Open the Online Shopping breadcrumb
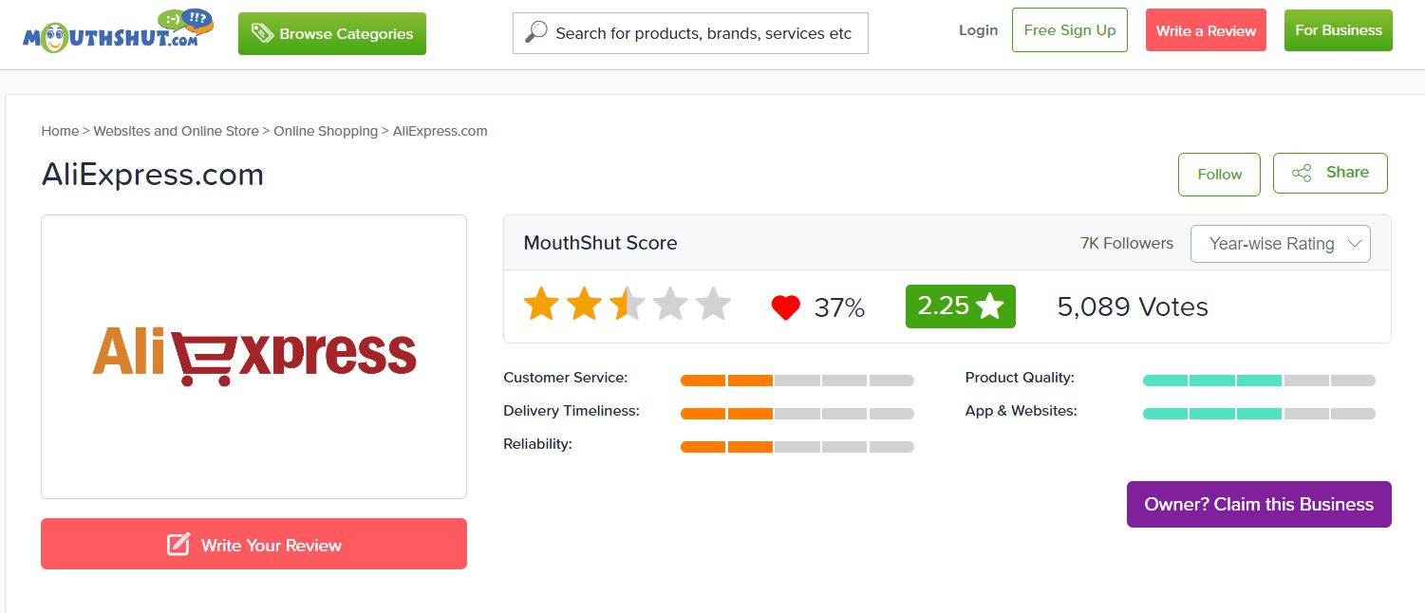This screenshot has height=613, width=1425. click(x=326, y=131)
